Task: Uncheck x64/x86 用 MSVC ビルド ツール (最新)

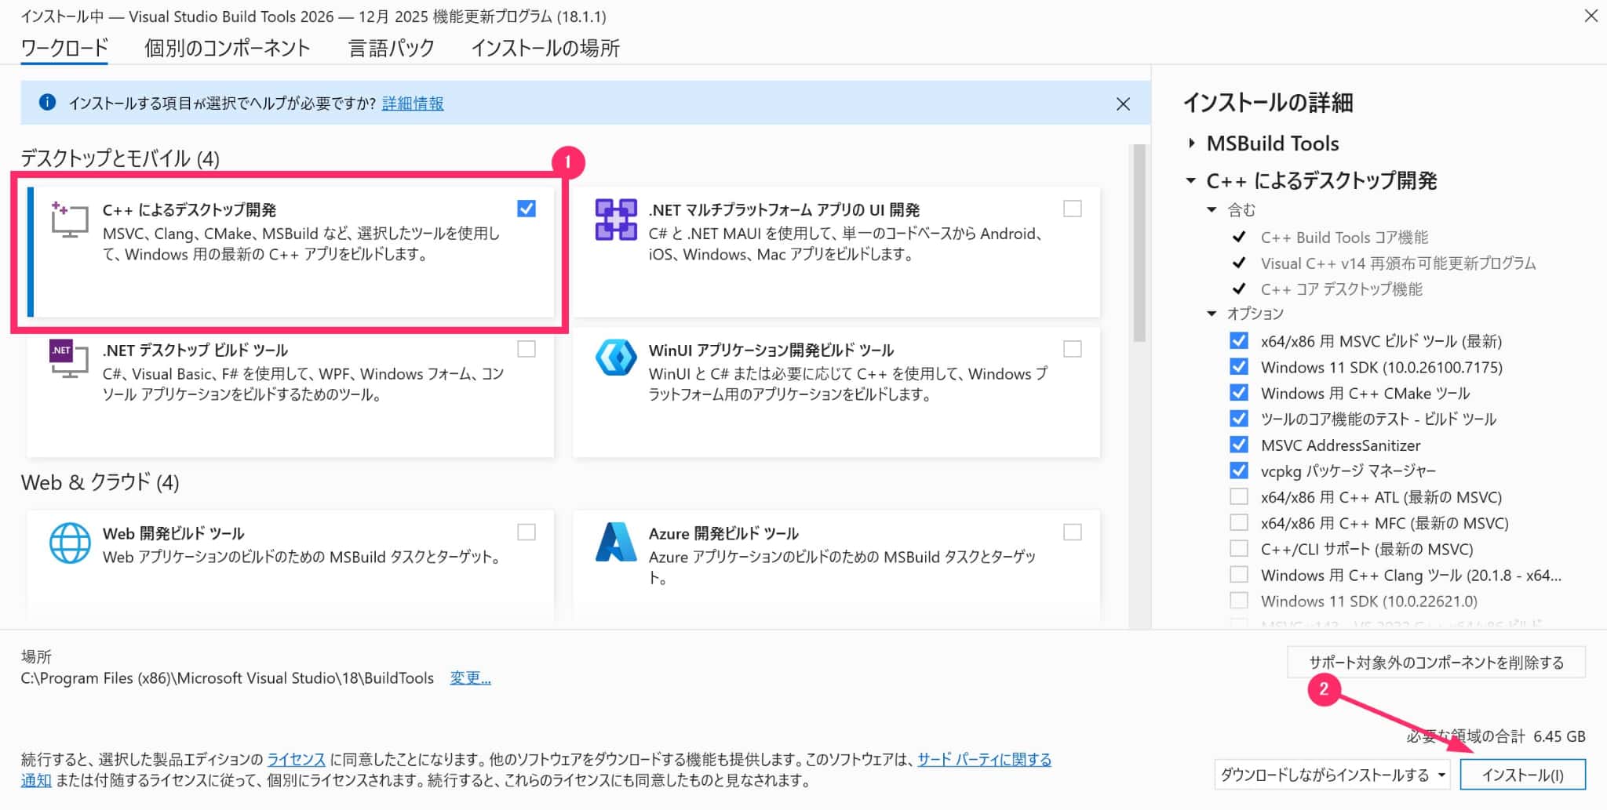Action: [x=1238, y=341]
